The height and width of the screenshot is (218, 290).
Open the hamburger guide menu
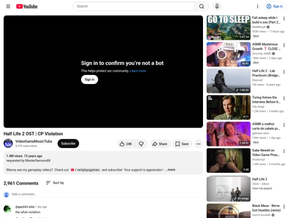coord(8,6)
